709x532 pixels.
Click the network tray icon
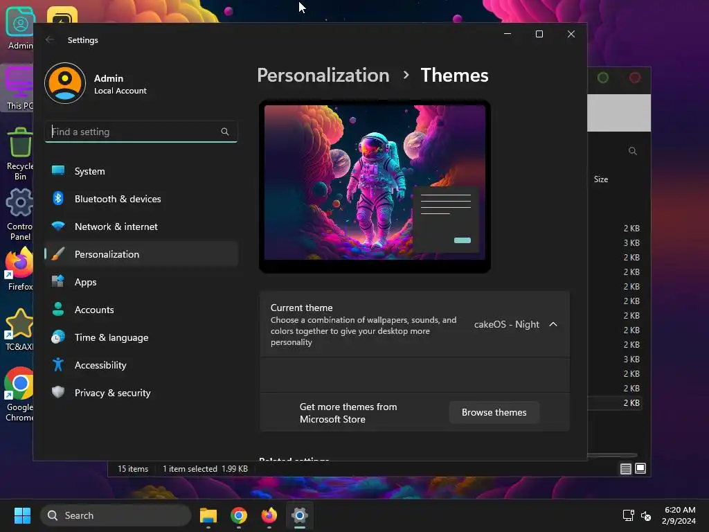(x=628, y=515)
